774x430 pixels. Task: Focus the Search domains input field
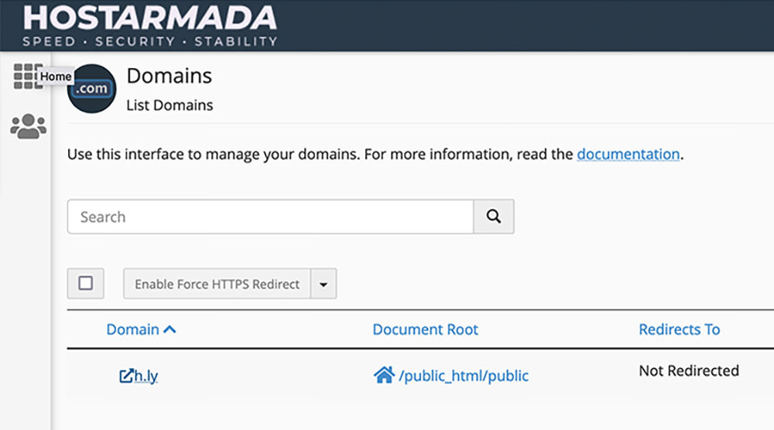(270, 217)
